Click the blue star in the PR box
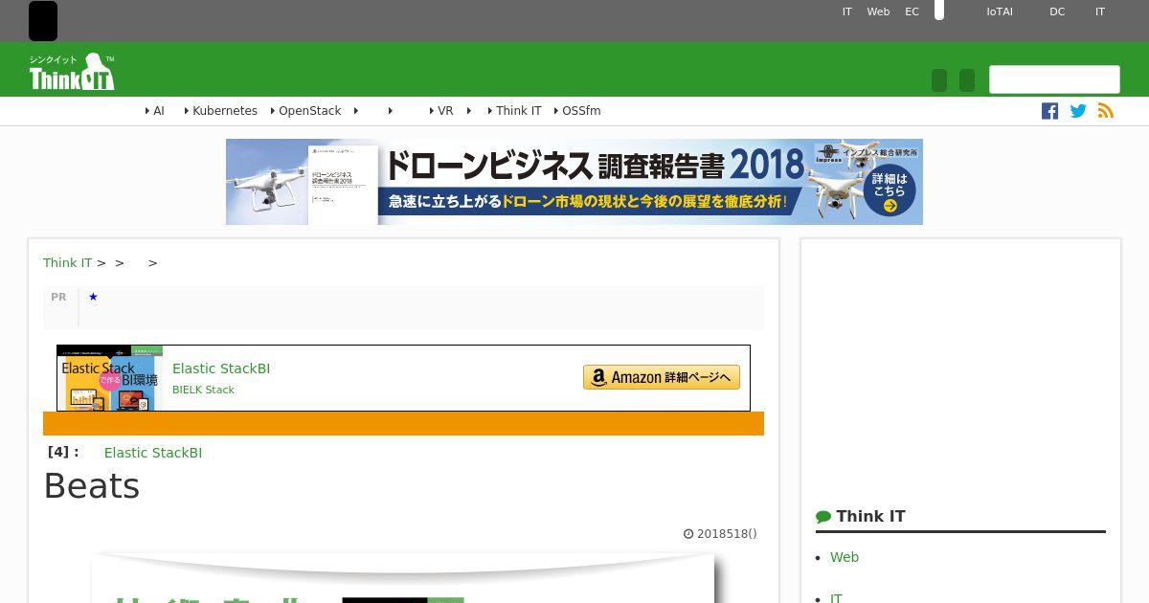This screenshot has height=603, width=1149. tap(93, 297)
